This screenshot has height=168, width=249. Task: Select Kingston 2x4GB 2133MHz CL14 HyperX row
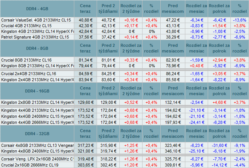[x=38, y=80]
